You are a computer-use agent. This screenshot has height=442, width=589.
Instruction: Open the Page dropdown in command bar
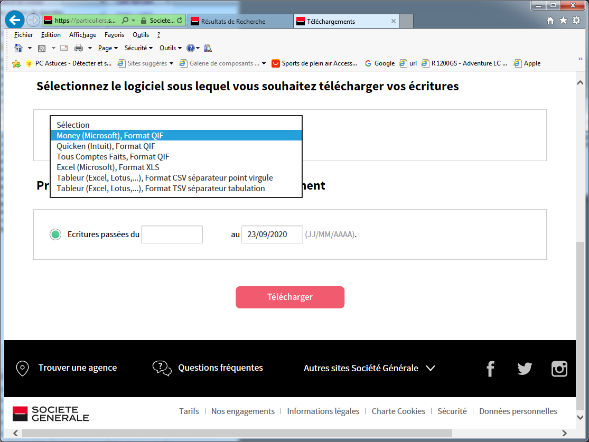pyautogui.click(x=108, y=48)
